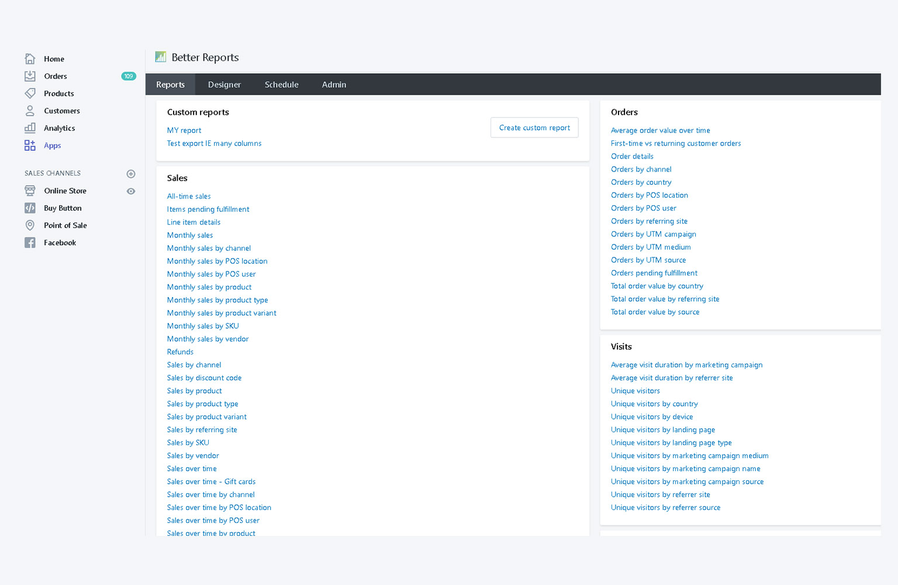Open the Point of Sale pin icon

coord(30,225)
